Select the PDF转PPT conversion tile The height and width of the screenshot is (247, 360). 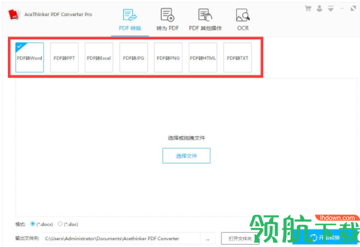coord(64,58)
